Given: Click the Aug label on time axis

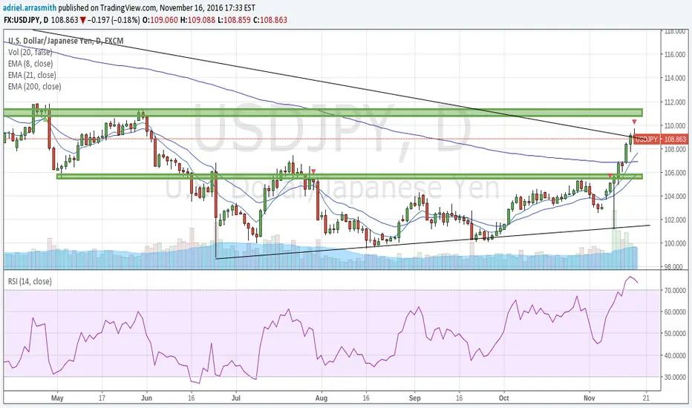Looking at the screenshot, I should pos(321,398).
